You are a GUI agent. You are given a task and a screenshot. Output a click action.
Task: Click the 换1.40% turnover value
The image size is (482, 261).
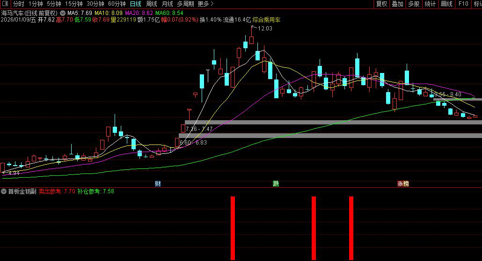coord(210,20)
